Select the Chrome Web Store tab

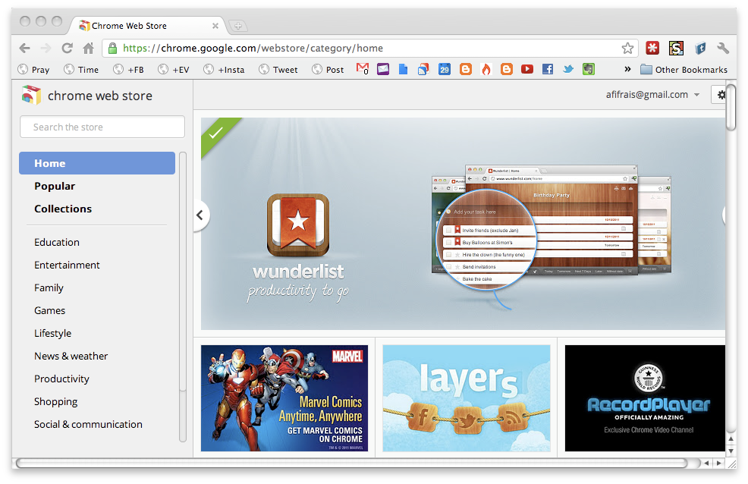click(x=148, y=26)
